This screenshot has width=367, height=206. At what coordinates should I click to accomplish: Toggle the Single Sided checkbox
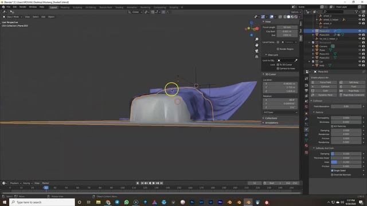click(332, 171)
